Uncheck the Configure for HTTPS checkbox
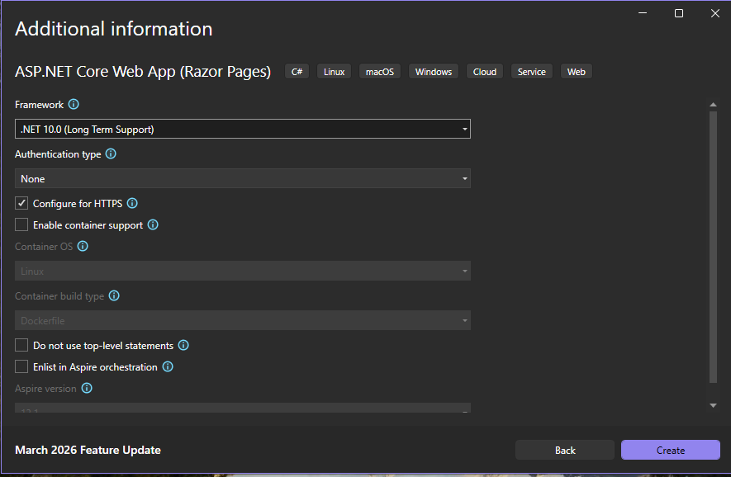Image resolution: width=731 pixels, height=477 pixels. pyautogui.click(x=21, y=203)
